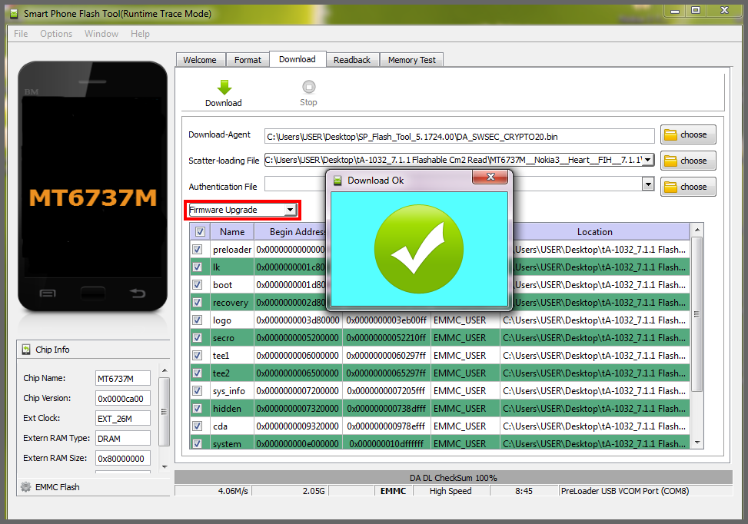
Task: Click the Begin Address column header
Action: pyautogui.click(x=298, y=232)
